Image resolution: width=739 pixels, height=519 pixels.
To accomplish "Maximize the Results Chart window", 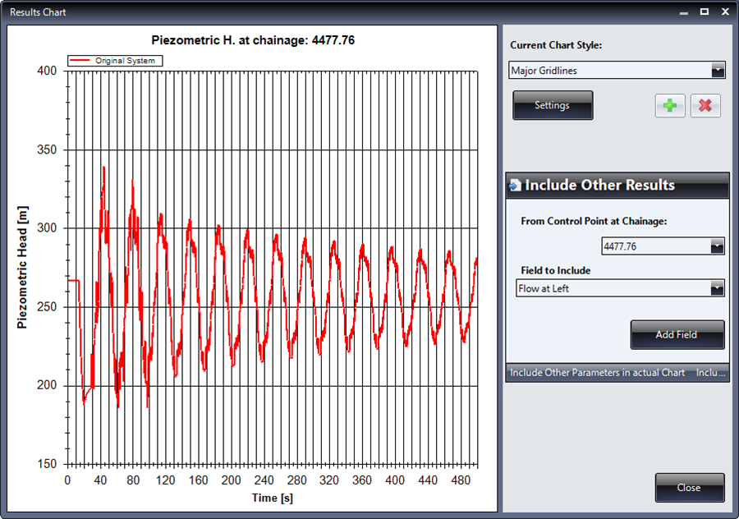I will 704,12.
